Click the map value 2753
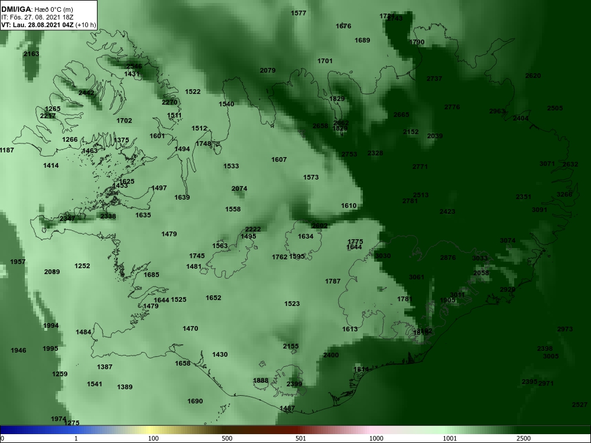This screenshot has width=591, height=443. [349, 154]
